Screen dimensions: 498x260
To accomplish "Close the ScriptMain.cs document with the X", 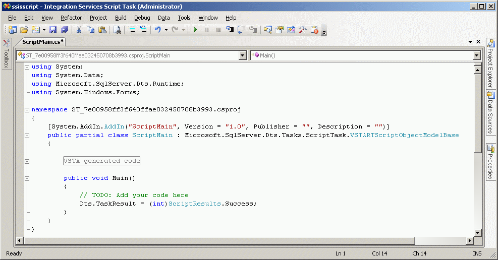I will tap(478, 42).
